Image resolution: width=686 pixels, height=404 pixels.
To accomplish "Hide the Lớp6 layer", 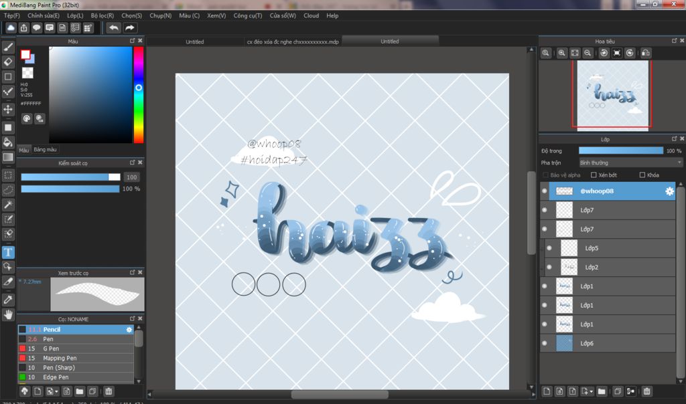I will 544,343.
